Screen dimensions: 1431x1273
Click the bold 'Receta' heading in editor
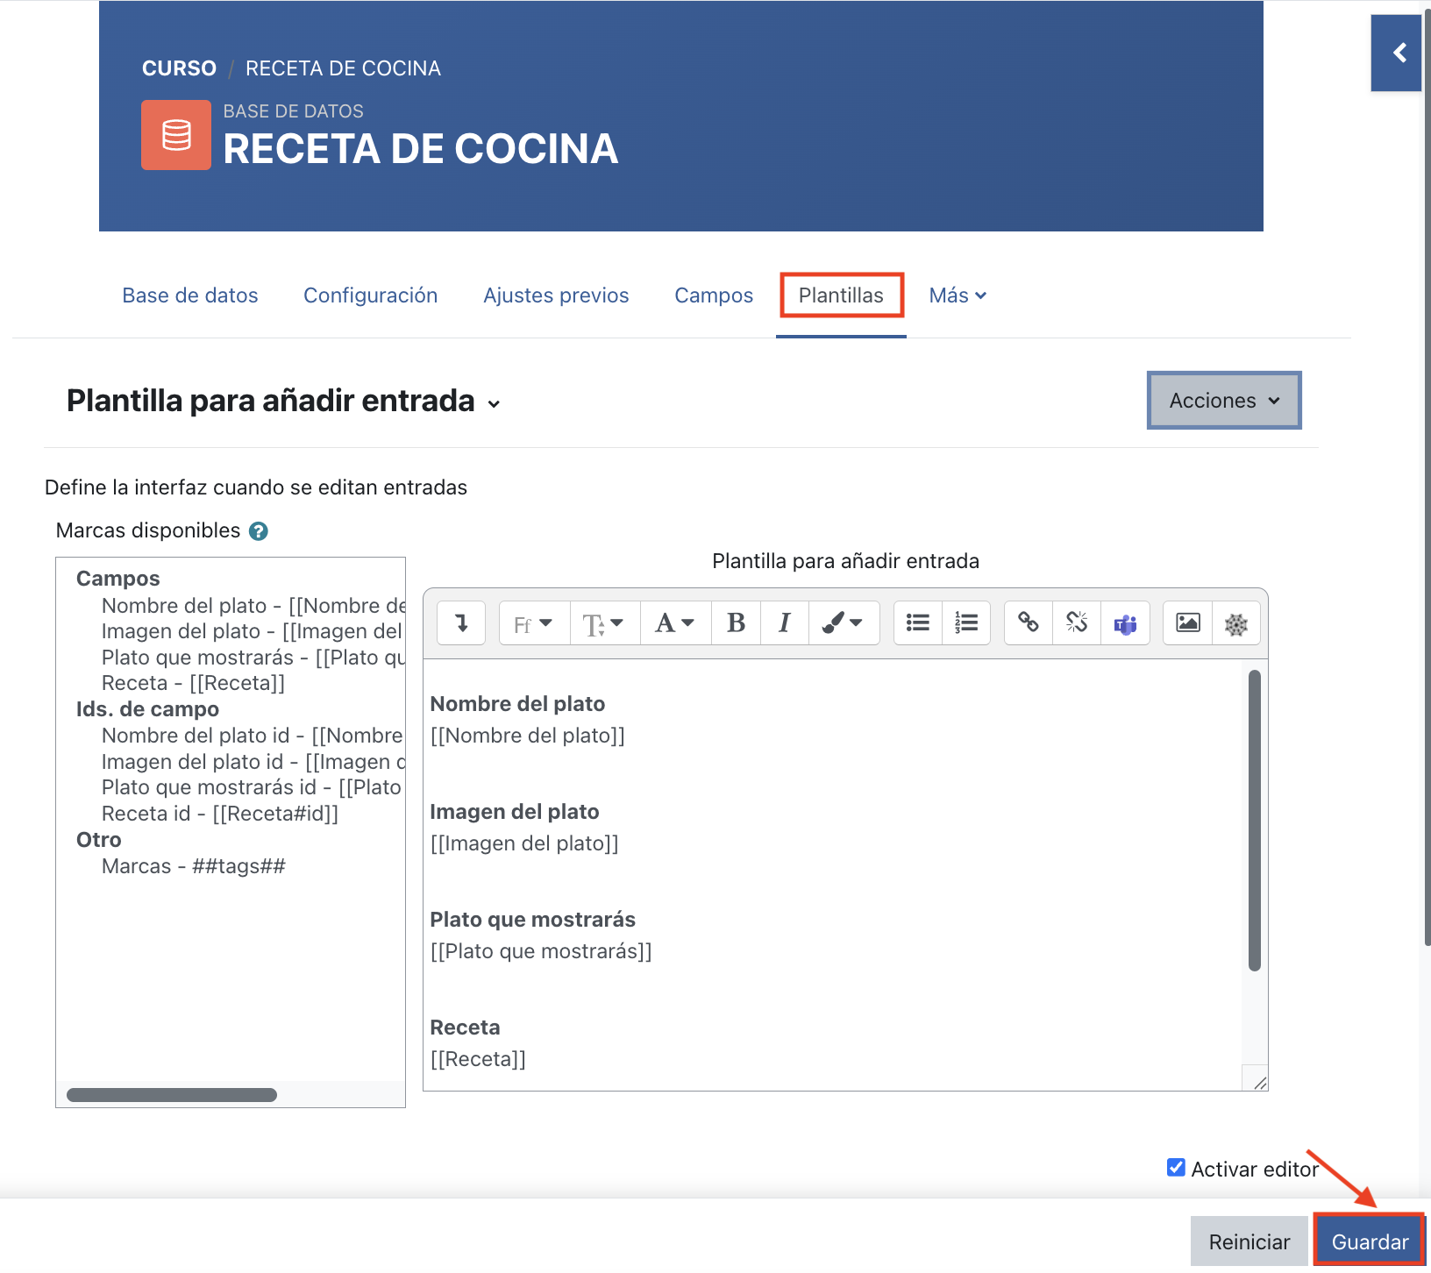465,1028
